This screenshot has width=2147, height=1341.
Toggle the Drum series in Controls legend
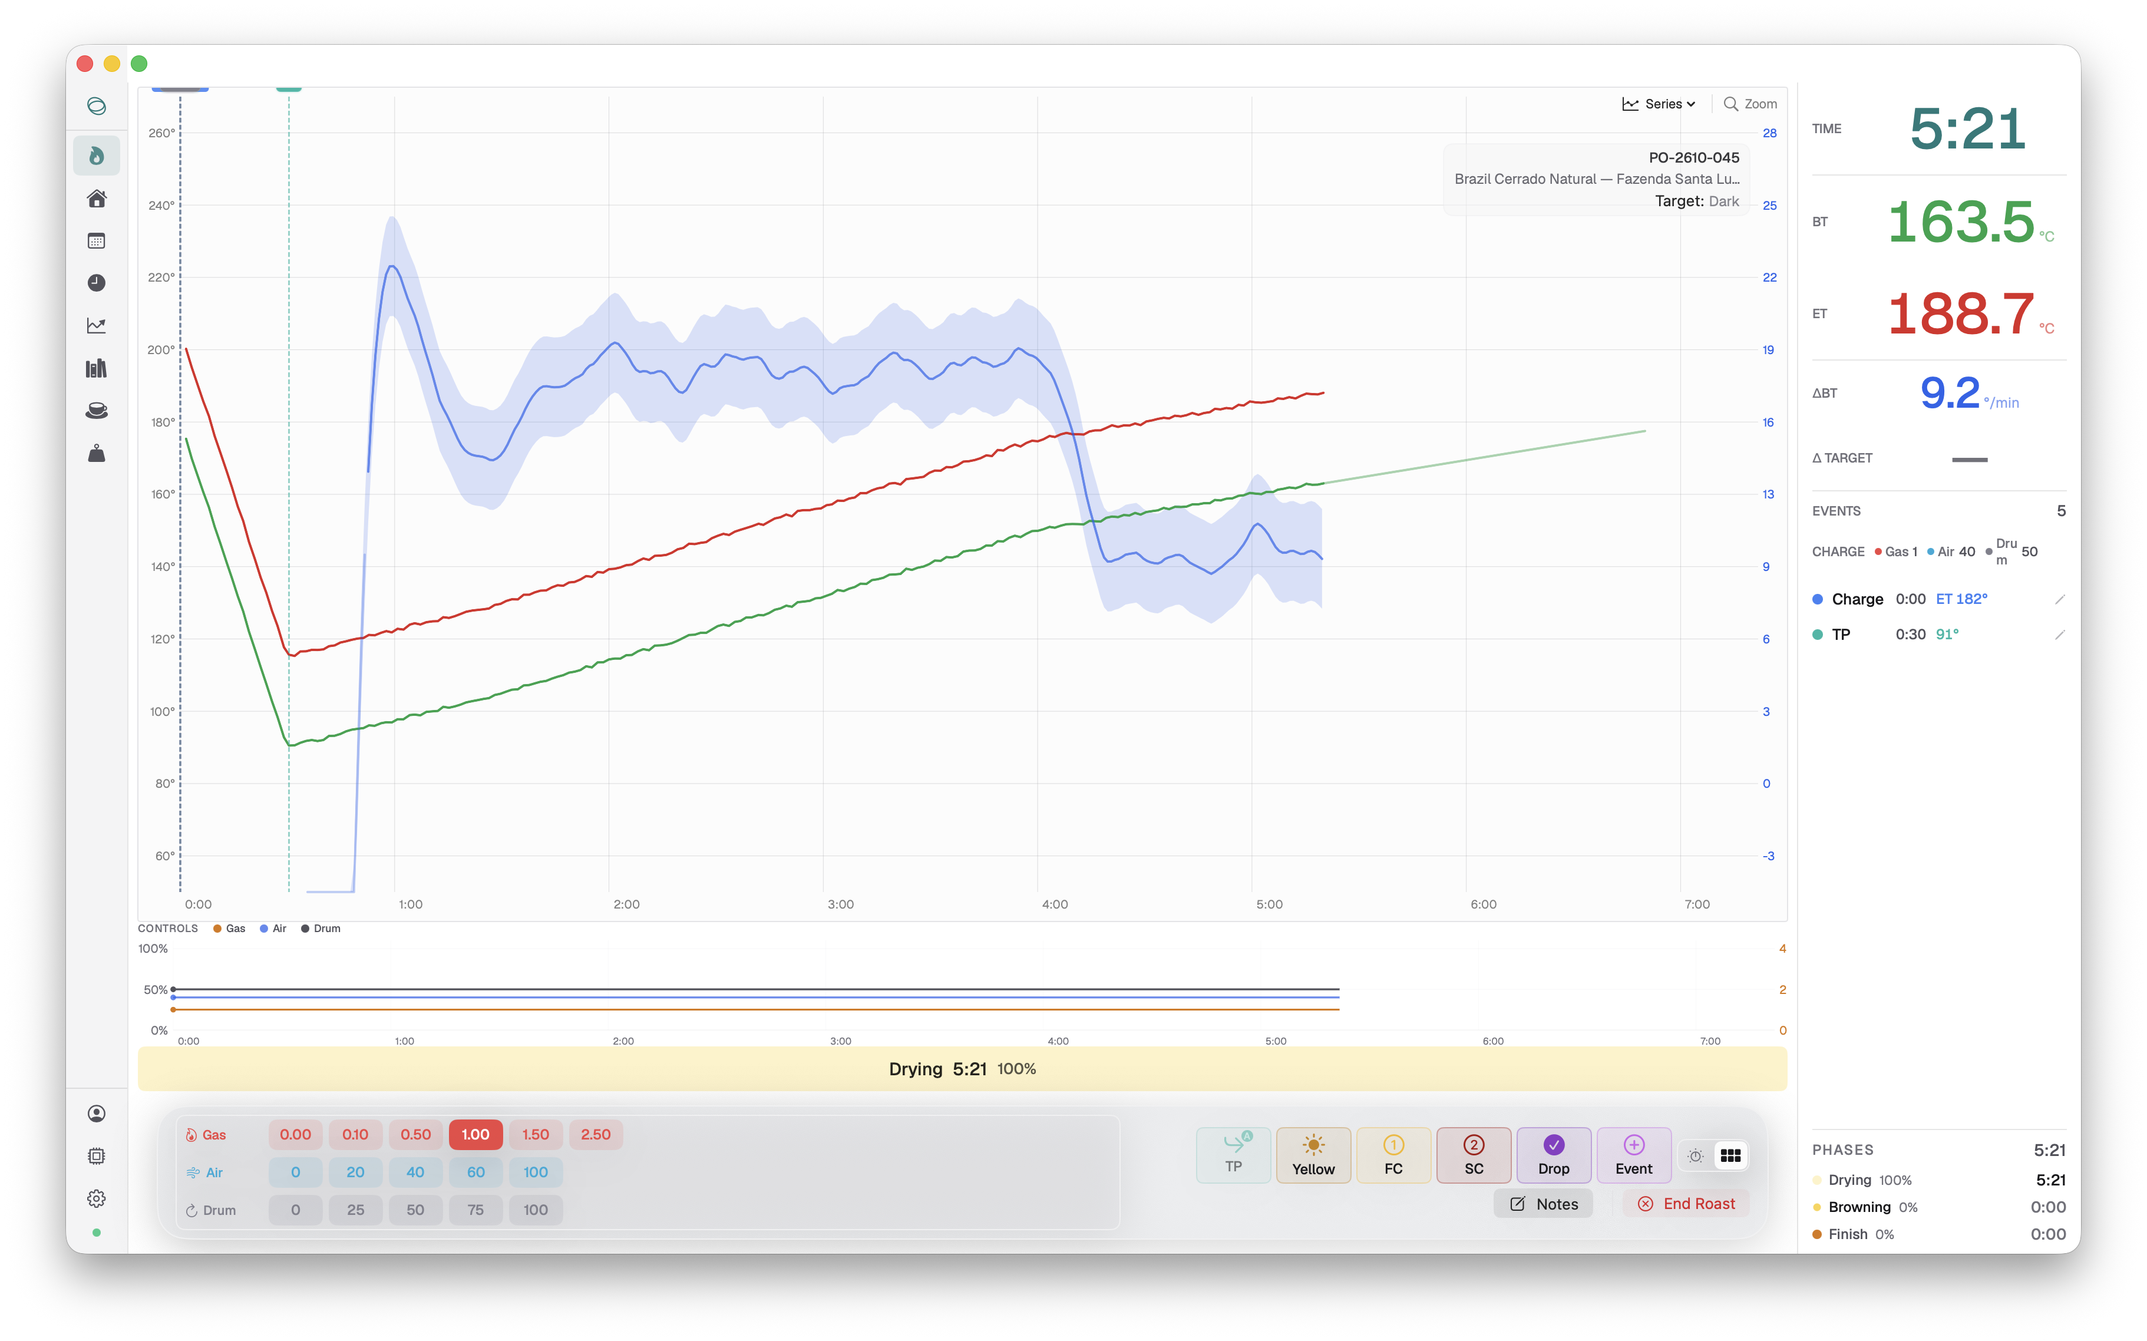click(321, 929)
